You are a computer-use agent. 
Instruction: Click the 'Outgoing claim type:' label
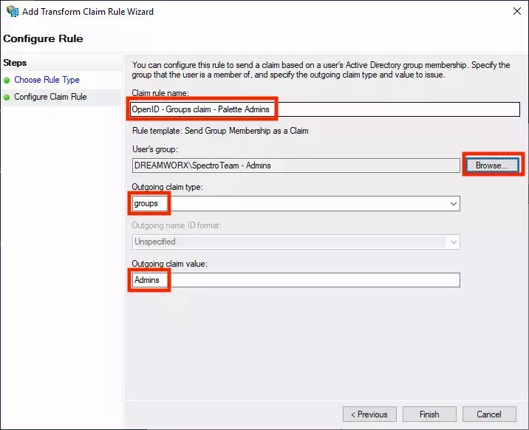(167, 187)
